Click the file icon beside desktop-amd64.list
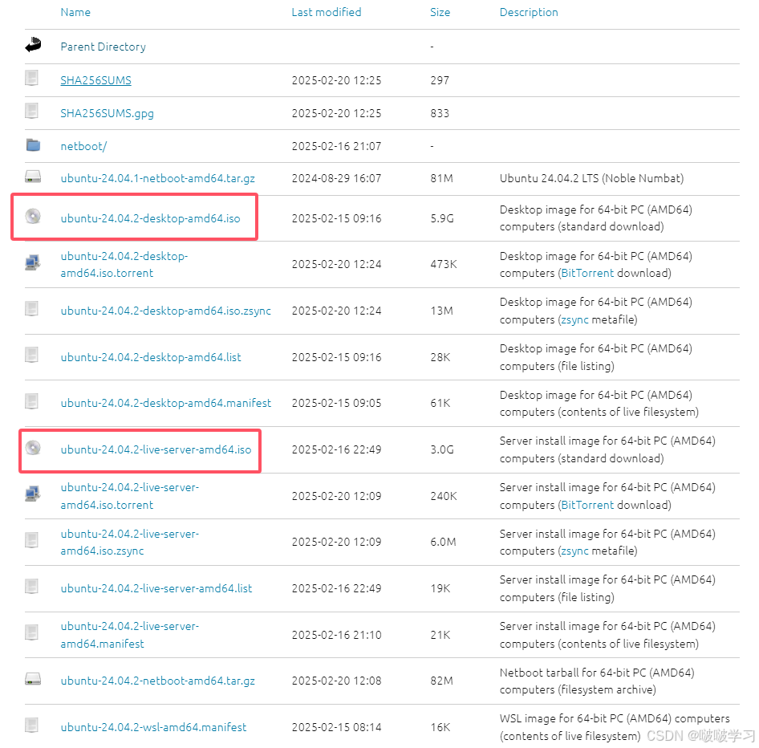Viewport: 759px width, 748px height. click(x=32, y=356)
